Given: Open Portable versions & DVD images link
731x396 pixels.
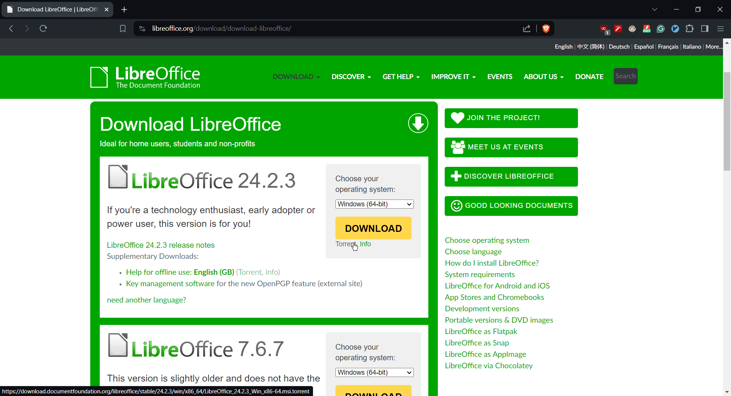Looking at the screenshot, I should (499, 320).
